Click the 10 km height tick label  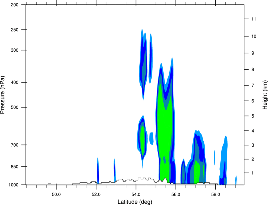[254, 36]
